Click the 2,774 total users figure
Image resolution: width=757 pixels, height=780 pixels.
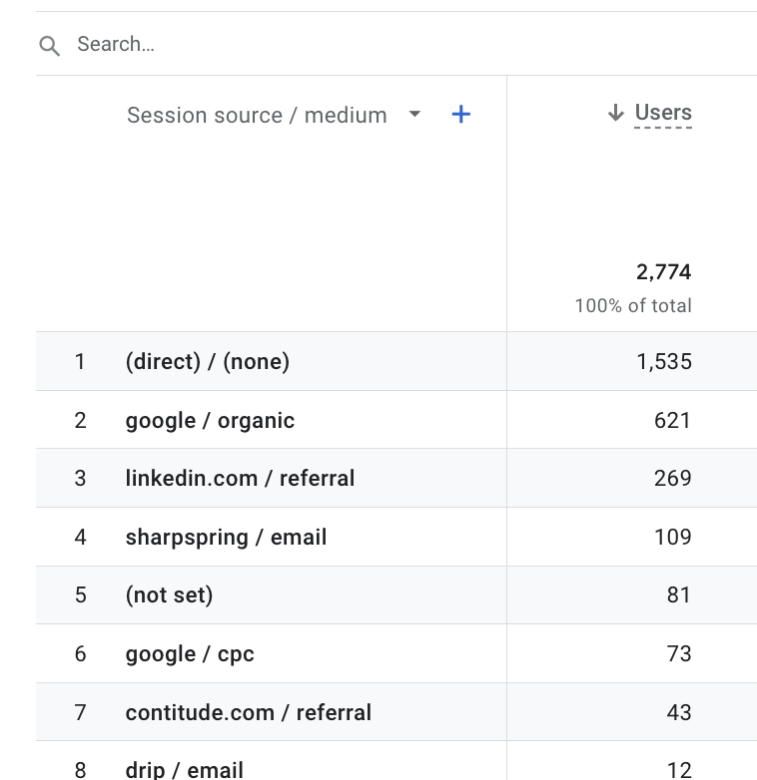[663, 272]
